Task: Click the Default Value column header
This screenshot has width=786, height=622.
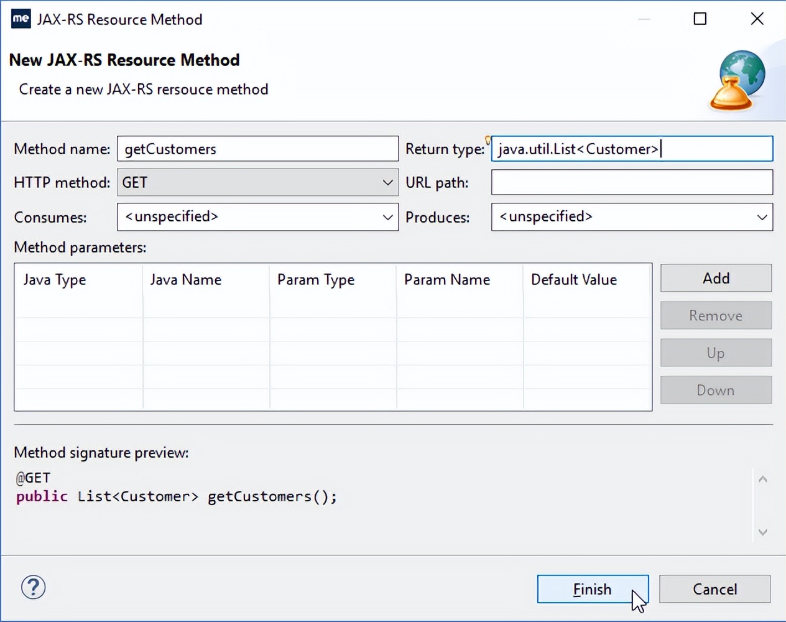Action: point(574,280)
